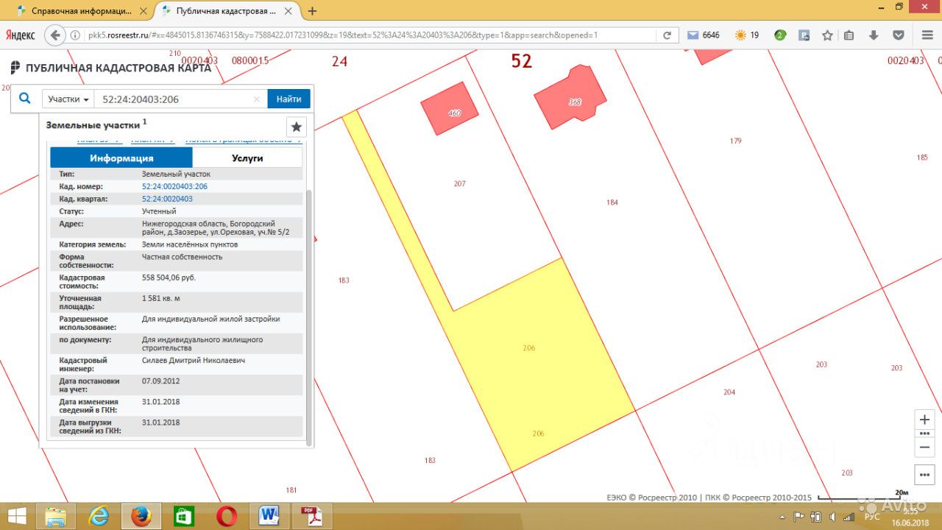Image resolution: width=942 pixels, height=530 pixels.
Task: Open the PDF reader from taskbar
Action: [311, 516]
